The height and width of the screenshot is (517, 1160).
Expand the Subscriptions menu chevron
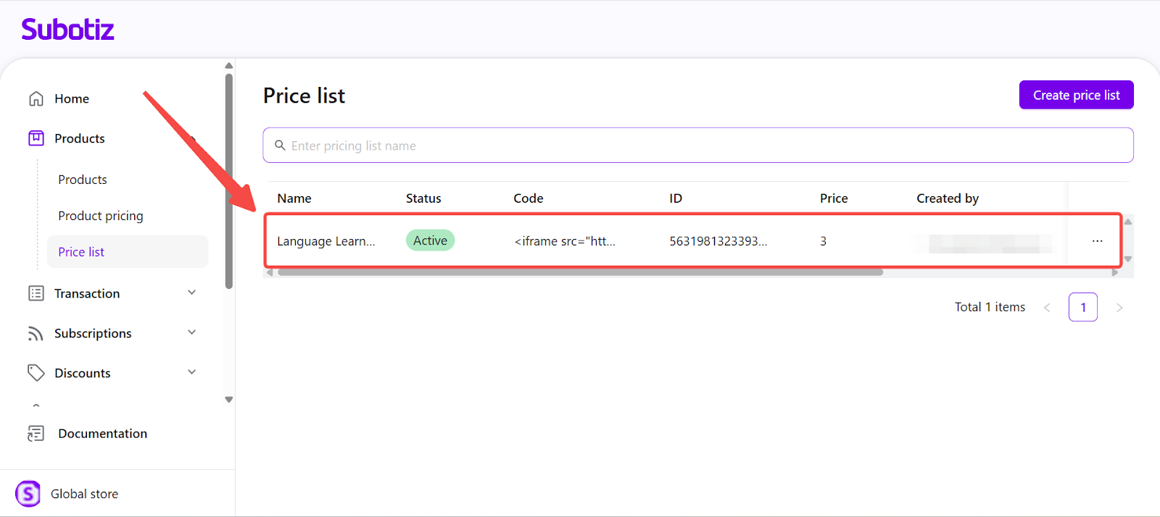click(192, 332)
